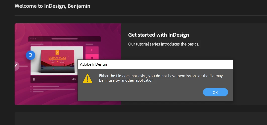Viewport: 267px width, 125px height.
Task: Click the Get started with InDesign heading
Action: pyautogui.click(x=159, y=35)
